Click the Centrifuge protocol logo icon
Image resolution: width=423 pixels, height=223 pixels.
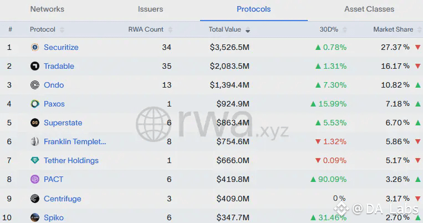[35, 199]
